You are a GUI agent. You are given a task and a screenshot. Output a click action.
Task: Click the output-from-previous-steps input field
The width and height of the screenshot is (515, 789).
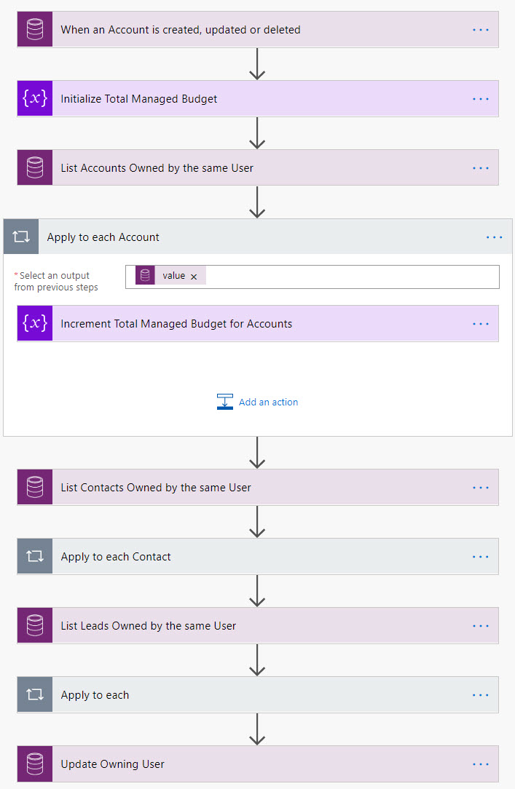pyautogui.click(x=350, y=277)
